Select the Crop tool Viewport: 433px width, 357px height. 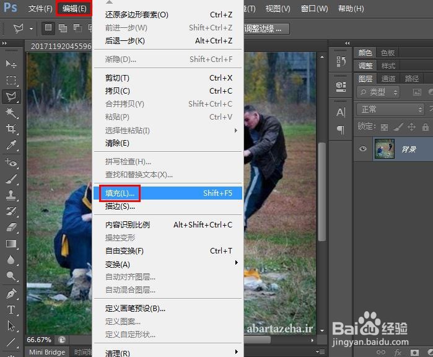click(x=11, y=129)
